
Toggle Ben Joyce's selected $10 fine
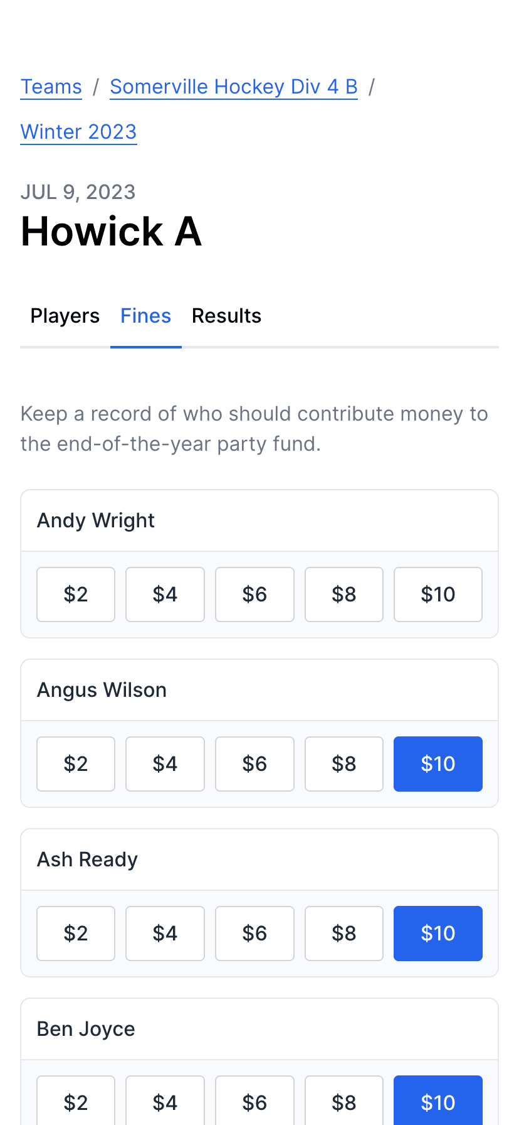pos(438,1102)
